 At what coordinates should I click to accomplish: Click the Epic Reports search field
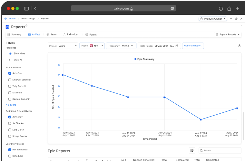click(221, 150)
